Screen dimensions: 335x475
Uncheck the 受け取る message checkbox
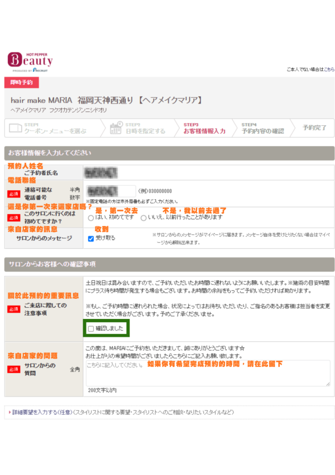(x=90, y=238)
